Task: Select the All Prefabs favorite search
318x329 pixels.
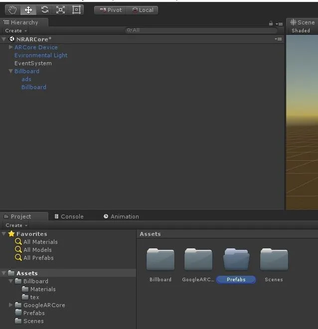Action: click(34, 258)
